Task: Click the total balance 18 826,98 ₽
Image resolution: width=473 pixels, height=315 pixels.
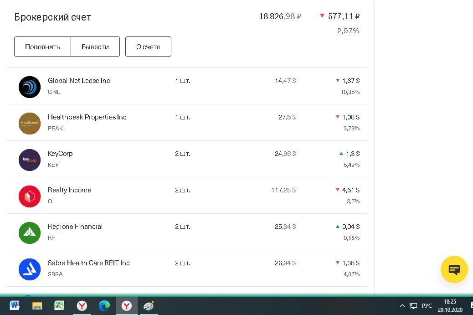Action: coord(280,16)
